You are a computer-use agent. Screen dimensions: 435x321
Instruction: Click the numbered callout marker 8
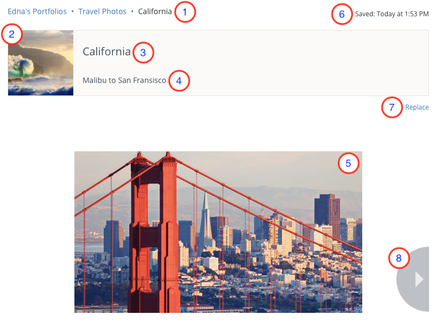pos(399,258)
